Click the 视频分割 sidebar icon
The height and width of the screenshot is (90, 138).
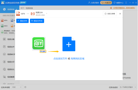pyautogui.click(x=4, y=39)
